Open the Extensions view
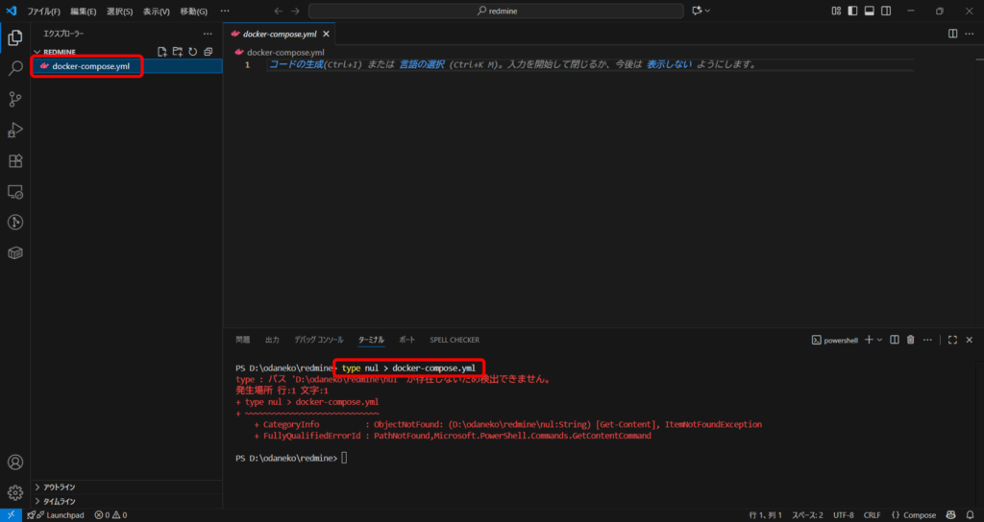Screen dimensions: 984x522 pos(15,160)
